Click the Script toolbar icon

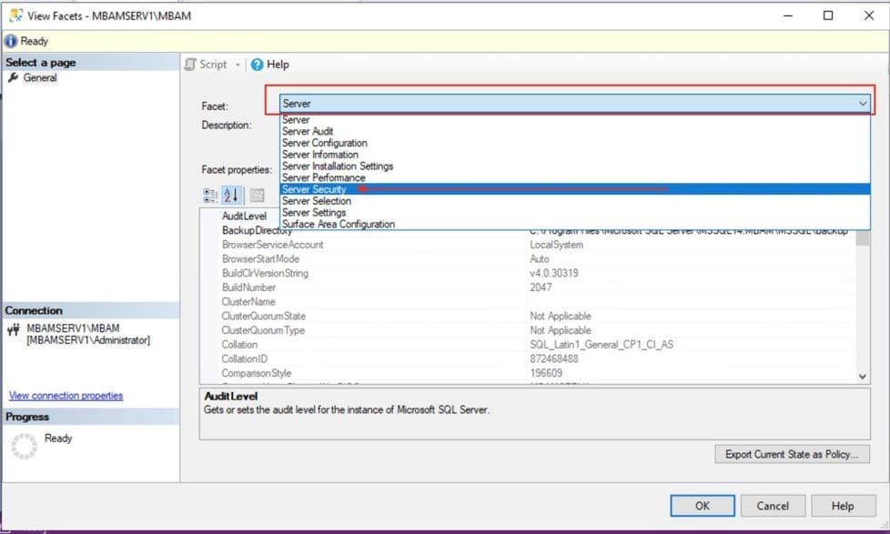click(x=191, y=65)
